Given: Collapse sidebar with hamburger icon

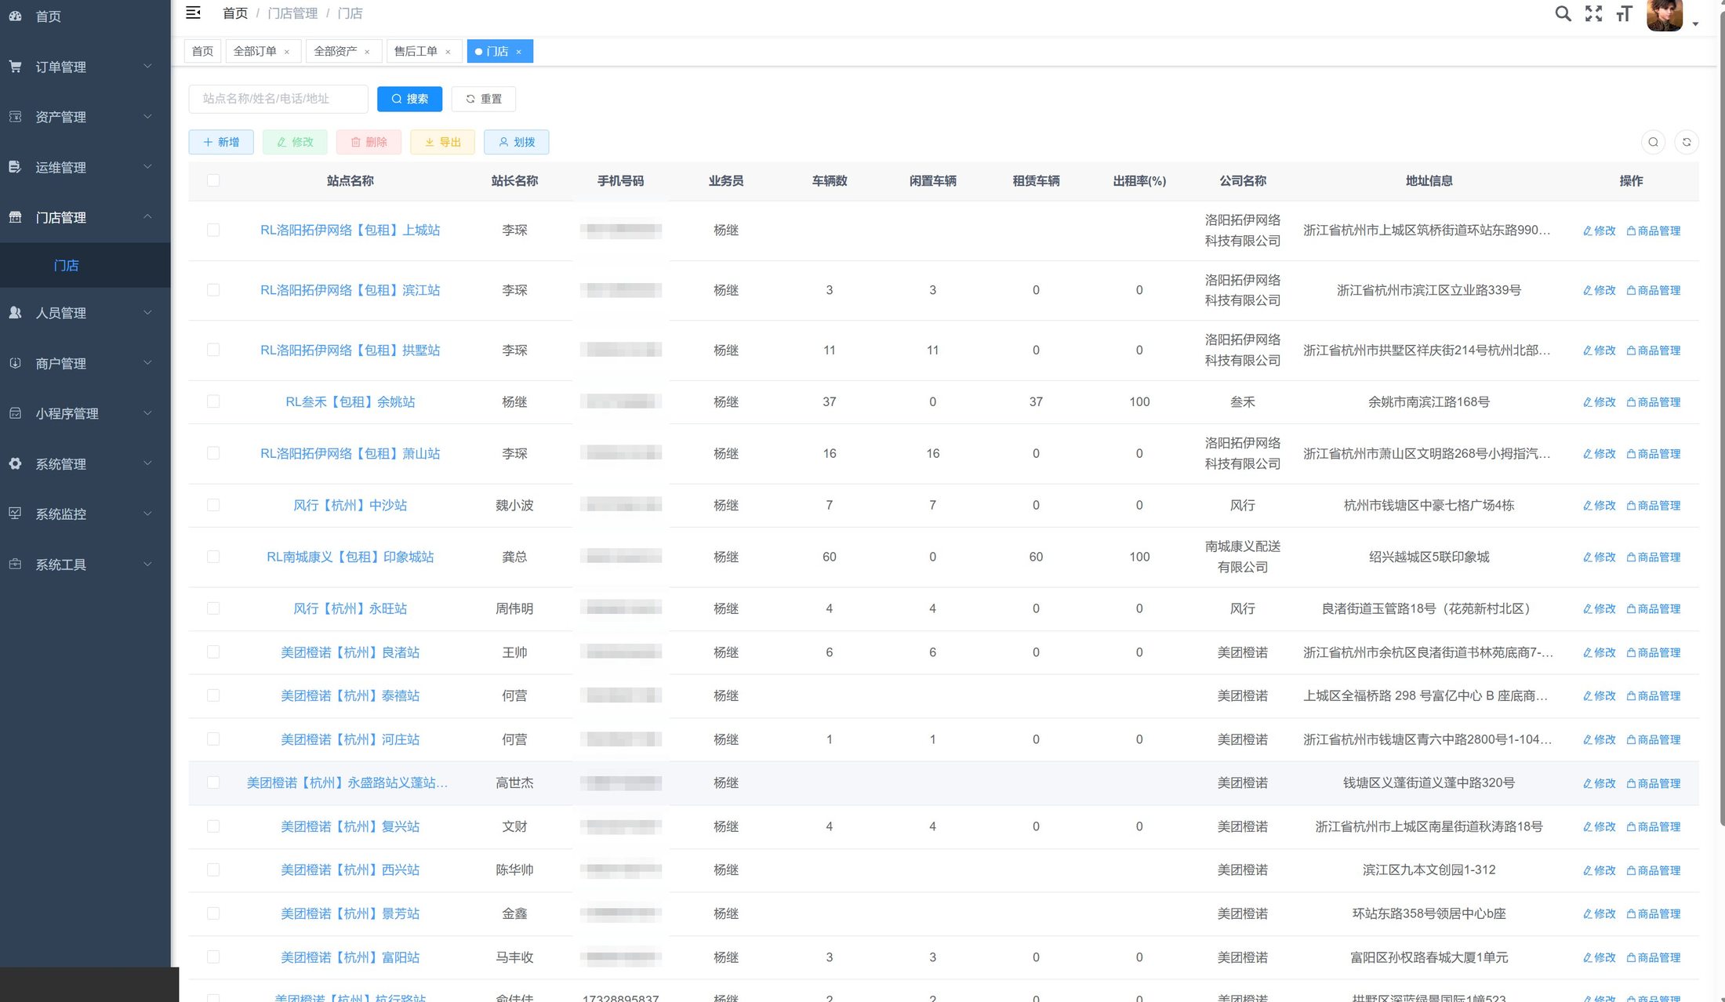Looking at the screenshot, I should tap(193, 13).
